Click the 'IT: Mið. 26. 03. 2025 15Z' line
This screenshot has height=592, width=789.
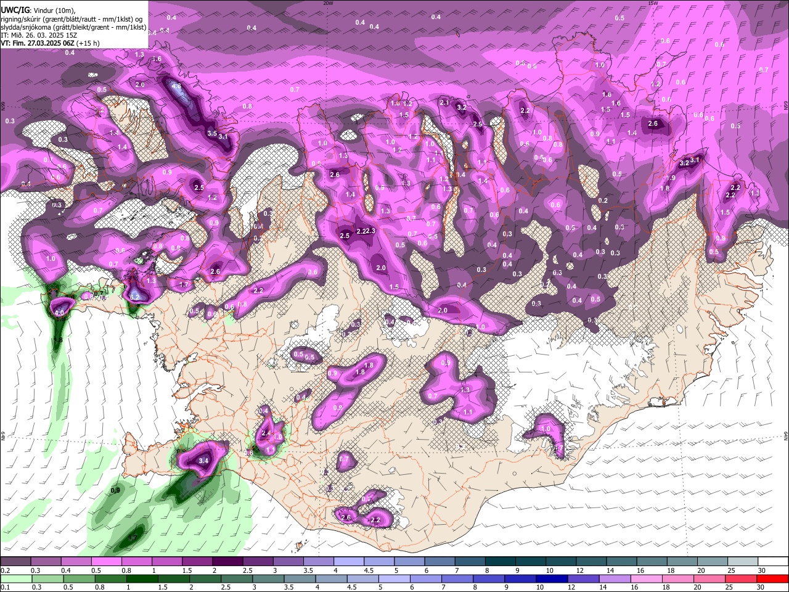pyautogui.click(x=39, y=35)
